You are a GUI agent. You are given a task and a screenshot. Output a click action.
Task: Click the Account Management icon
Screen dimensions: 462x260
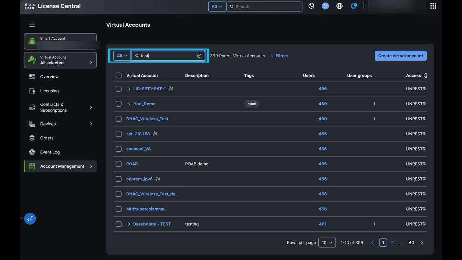(32, 166)
